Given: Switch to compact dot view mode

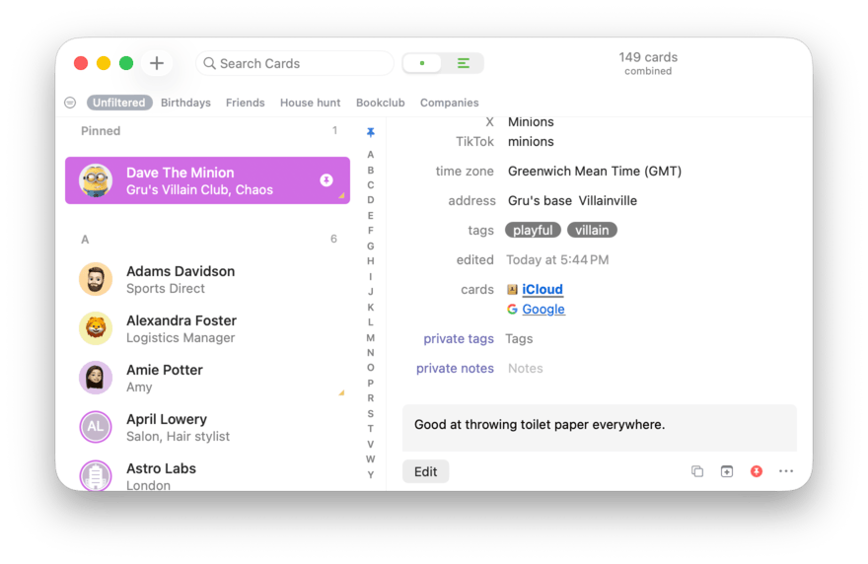Looking at the screenshot, I should pyautogui.click(x=423, y=63).
